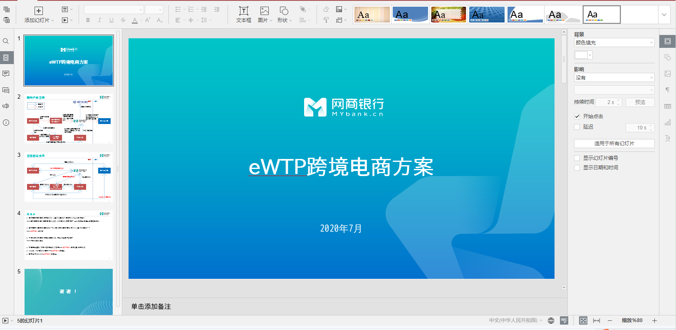676x330 pixels.
Task: Select slide 2 thumbnail
Action: pyautogui.click(x=69, y=119)
